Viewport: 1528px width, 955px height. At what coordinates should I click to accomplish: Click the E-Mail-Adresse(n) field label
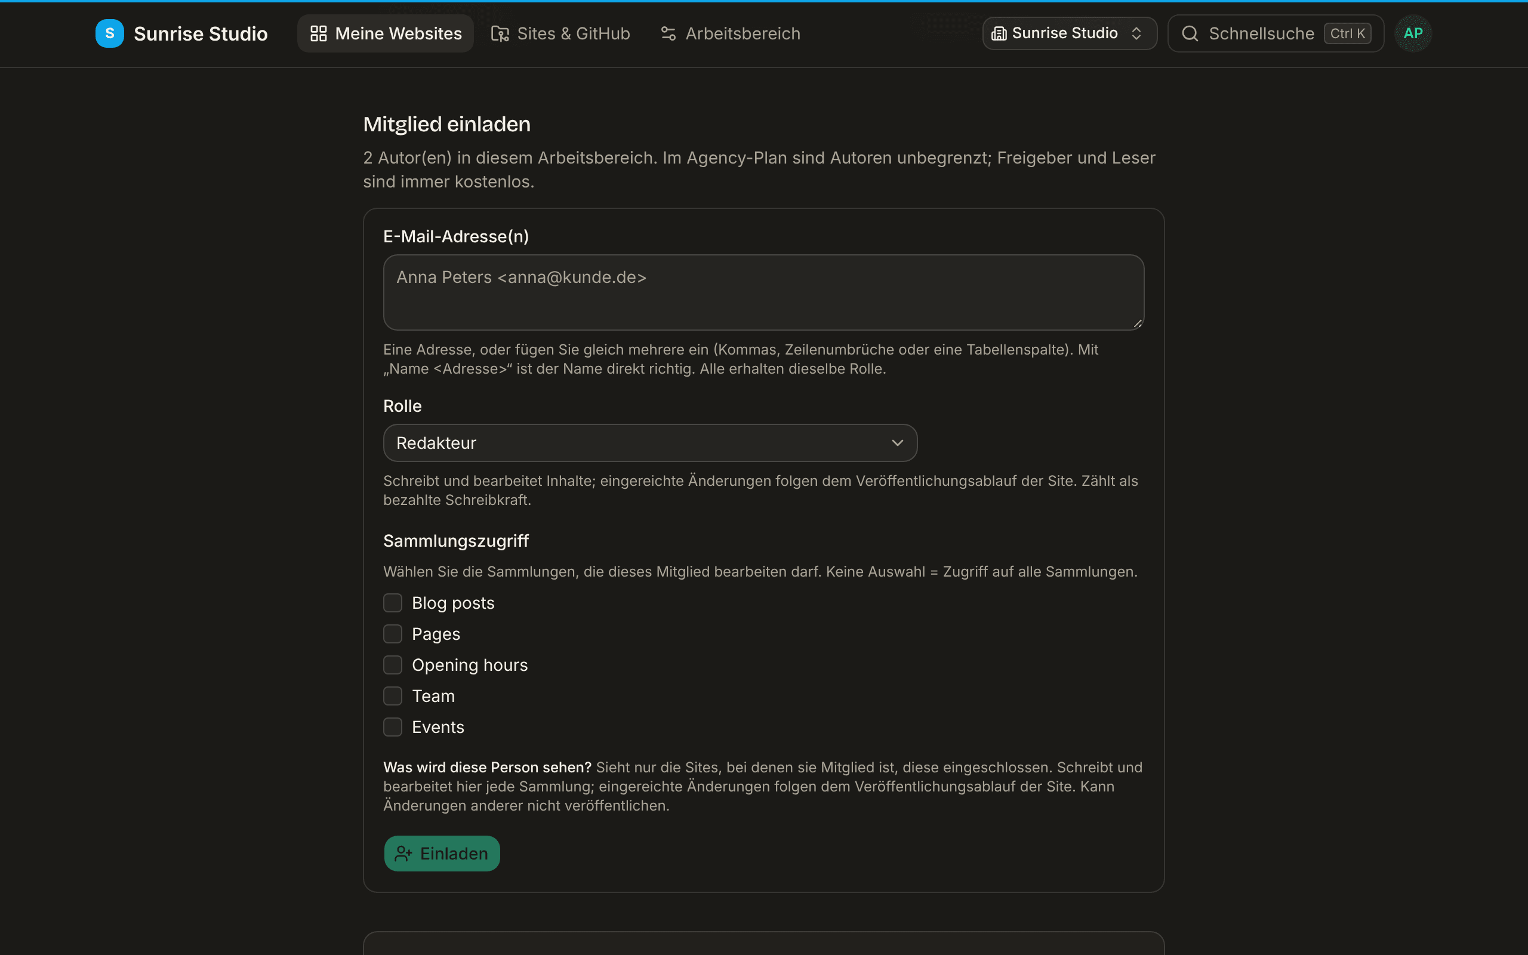(456, 236)
